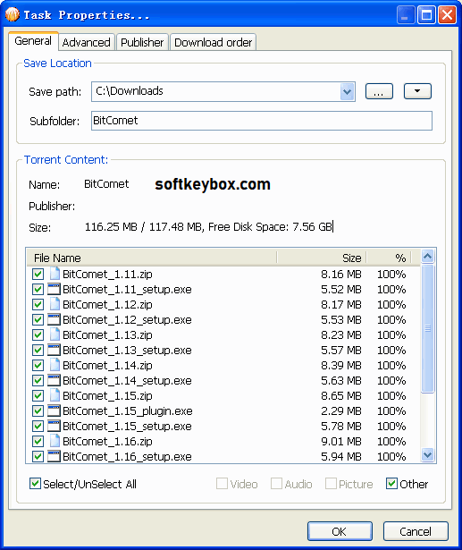Screen dimensions: 462x550
Task: Click the file list scroll up arrow
Action: point(428,257)
